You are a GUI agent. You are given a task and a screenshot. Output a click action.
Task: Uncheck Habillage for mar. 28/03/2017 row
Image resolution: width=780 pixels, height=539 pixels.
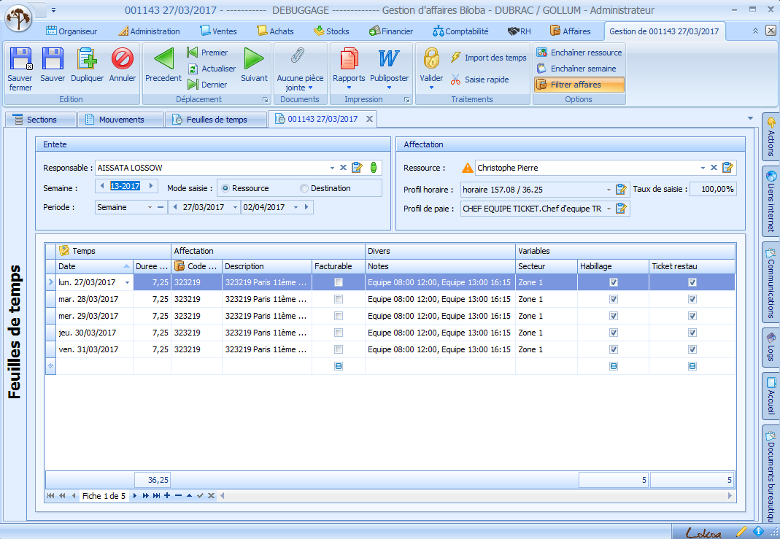pyautogui.click(x=614, y=299)
